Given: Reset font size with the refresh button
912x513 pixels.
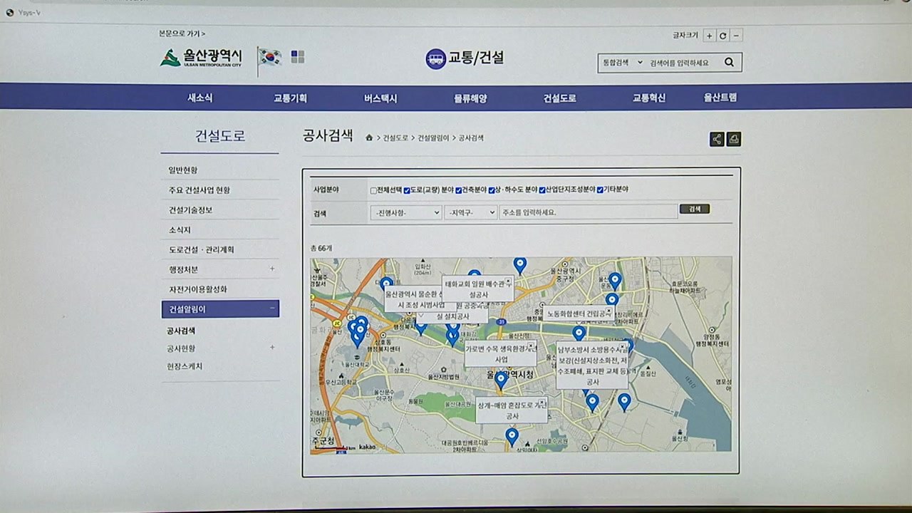Looking at the screenshot, I should point(723,36).
